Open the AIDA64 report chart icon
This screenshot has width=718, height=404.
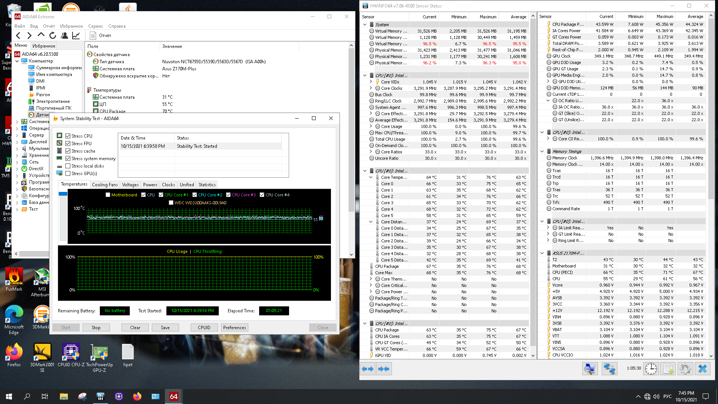tap(76, 36)
